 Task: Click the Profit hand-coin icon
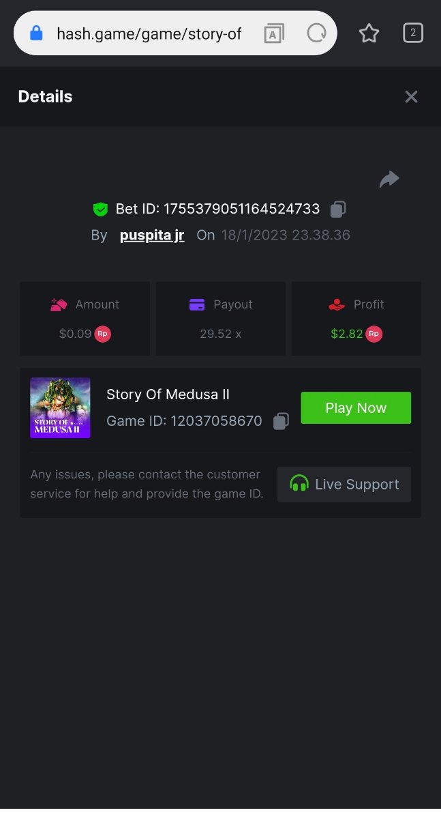coord(337,304)
